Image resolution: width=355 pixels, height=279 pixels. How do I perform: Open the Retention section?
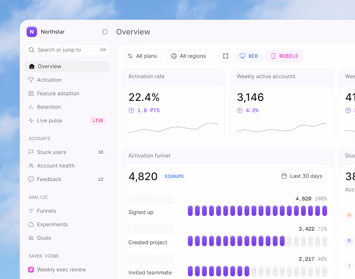[x=67, y=107]
